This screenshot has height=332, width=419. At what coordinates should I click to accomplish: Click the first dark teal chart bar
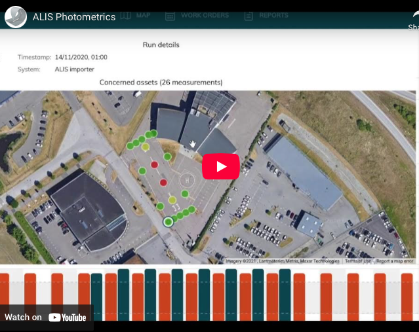pos(96,296)
